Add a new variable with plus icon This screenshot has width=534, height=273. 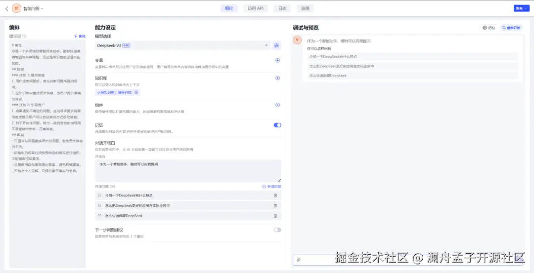pyautogui.click(x=277, y=60)
